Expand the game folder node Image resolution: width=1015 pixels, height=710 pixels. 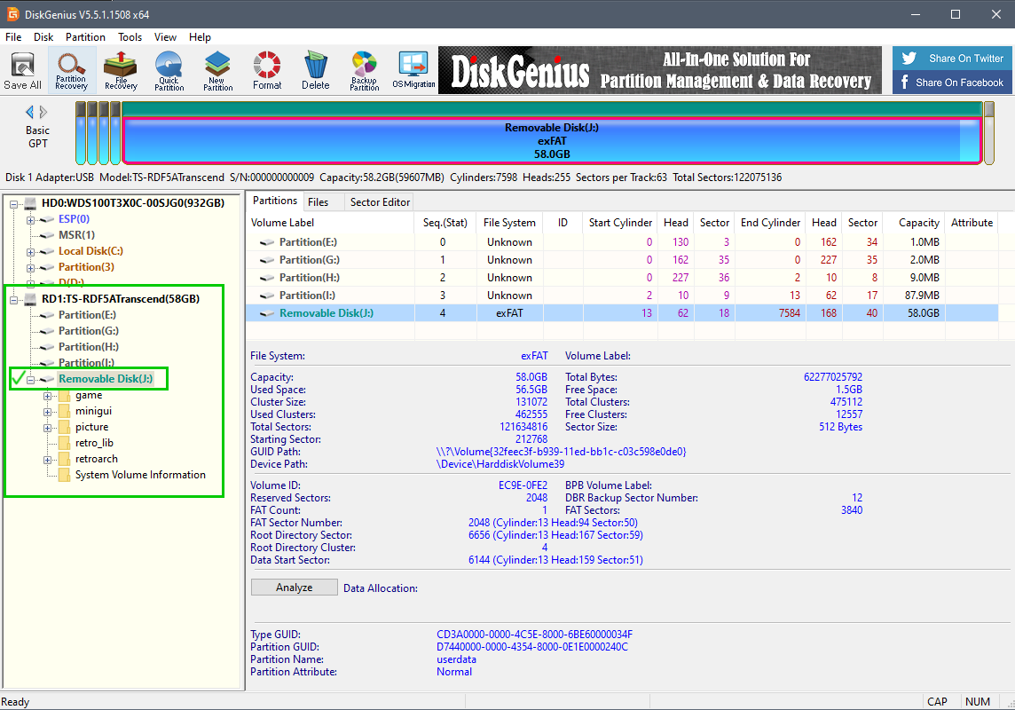click(47, 396)
